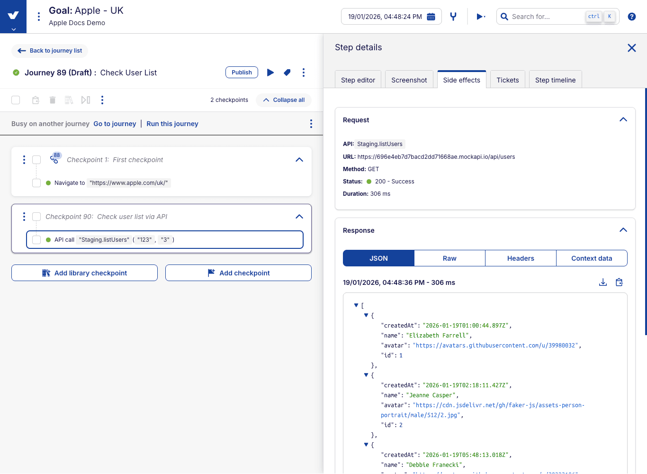This screenshot has width=647, height=474.
Task: Select the Navigate to step checkbox
Action: (36, 183)
